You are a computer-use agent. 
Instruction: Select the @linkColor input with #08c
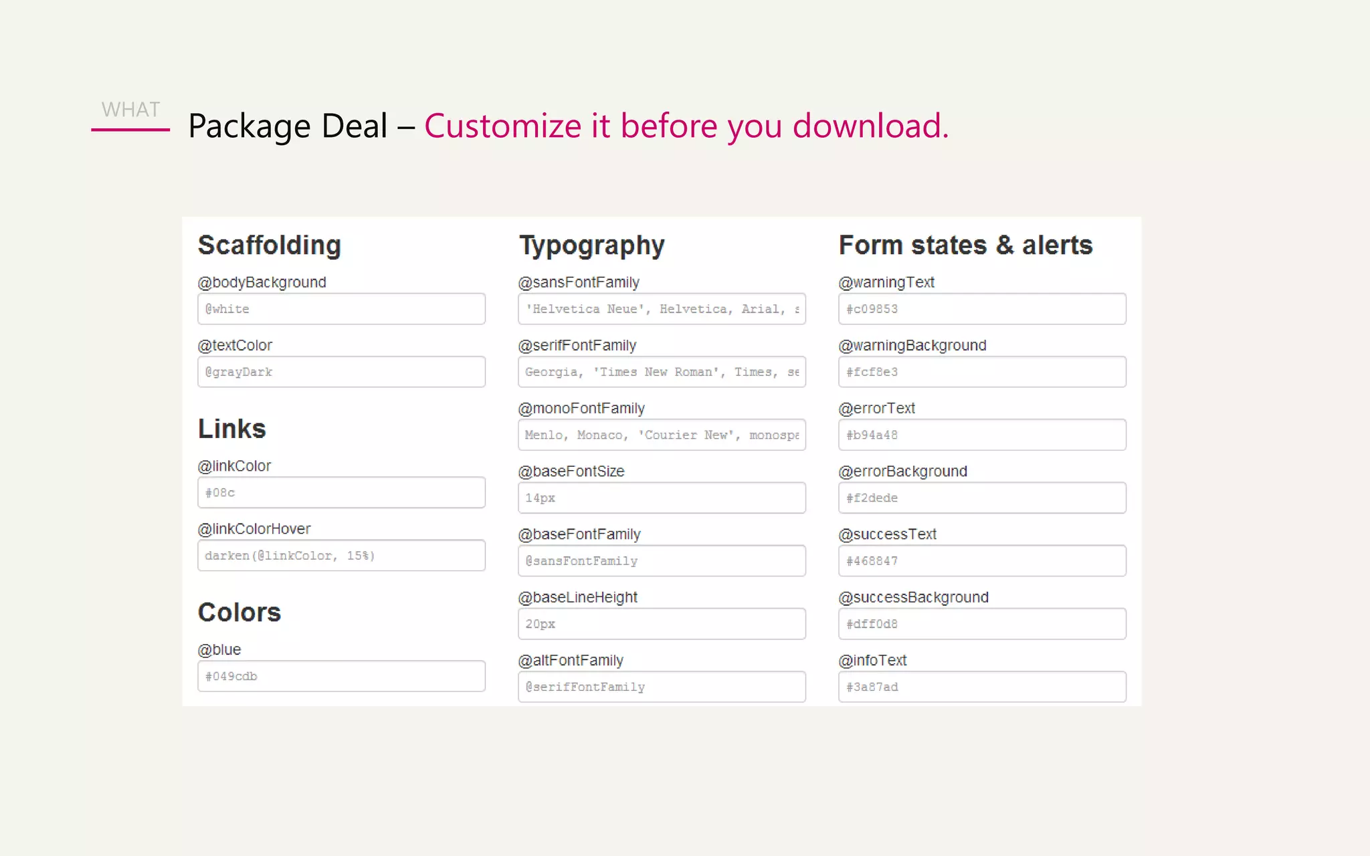click(x=341, y=493)
